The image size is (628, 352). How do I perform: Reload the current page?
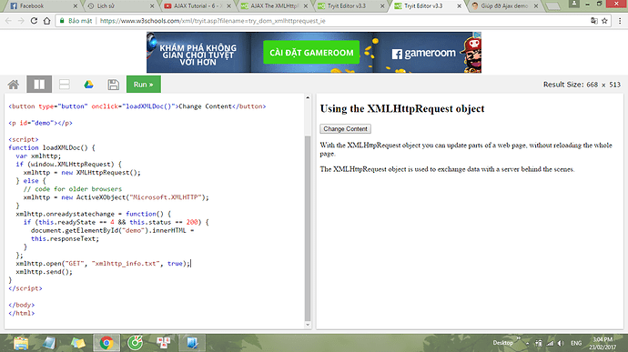click(x=34, y=21)
